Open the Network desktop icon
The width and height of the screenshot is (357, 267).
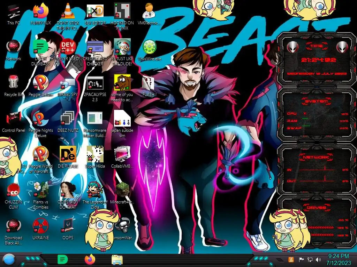point(14,50)
